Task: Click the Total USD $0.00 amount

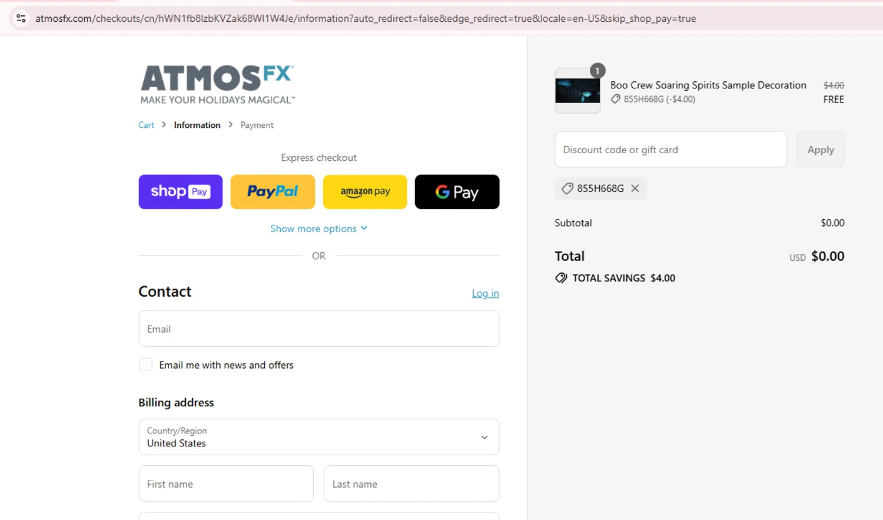Action: 828,256
